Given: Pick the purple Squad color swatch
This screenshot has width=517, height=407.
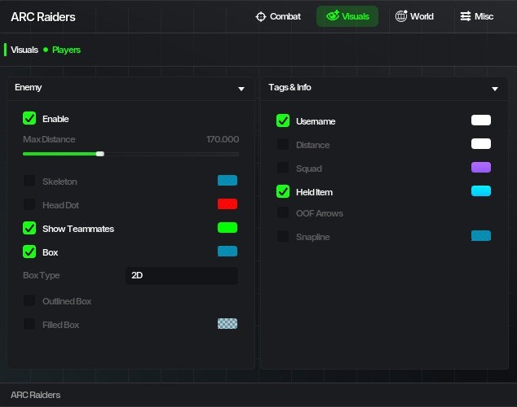Looking at the screenshot, I should tap(481, 168).
